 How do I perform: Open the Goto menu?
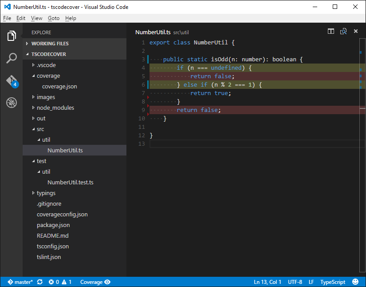point(54,18)
